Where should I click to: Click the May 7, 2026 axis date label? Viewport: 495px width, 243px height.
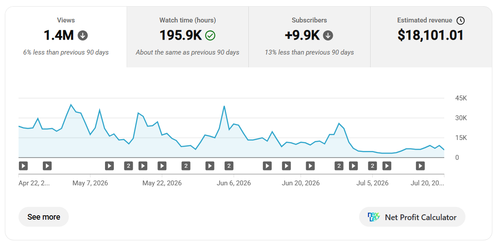coord(90,183)
